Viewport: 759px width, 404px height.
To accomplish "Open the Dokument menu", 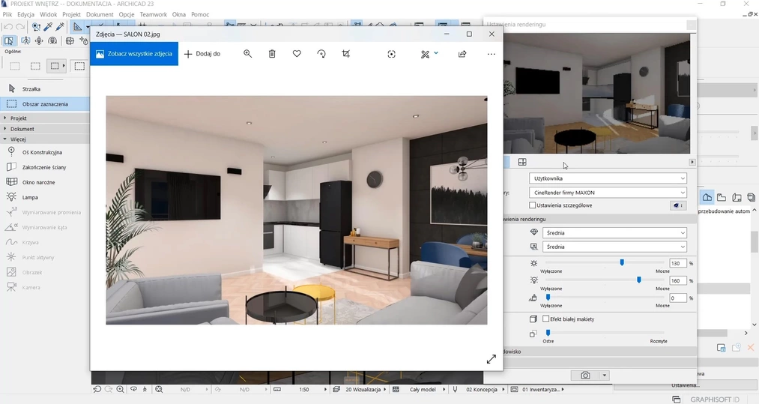I will [100, 14].
